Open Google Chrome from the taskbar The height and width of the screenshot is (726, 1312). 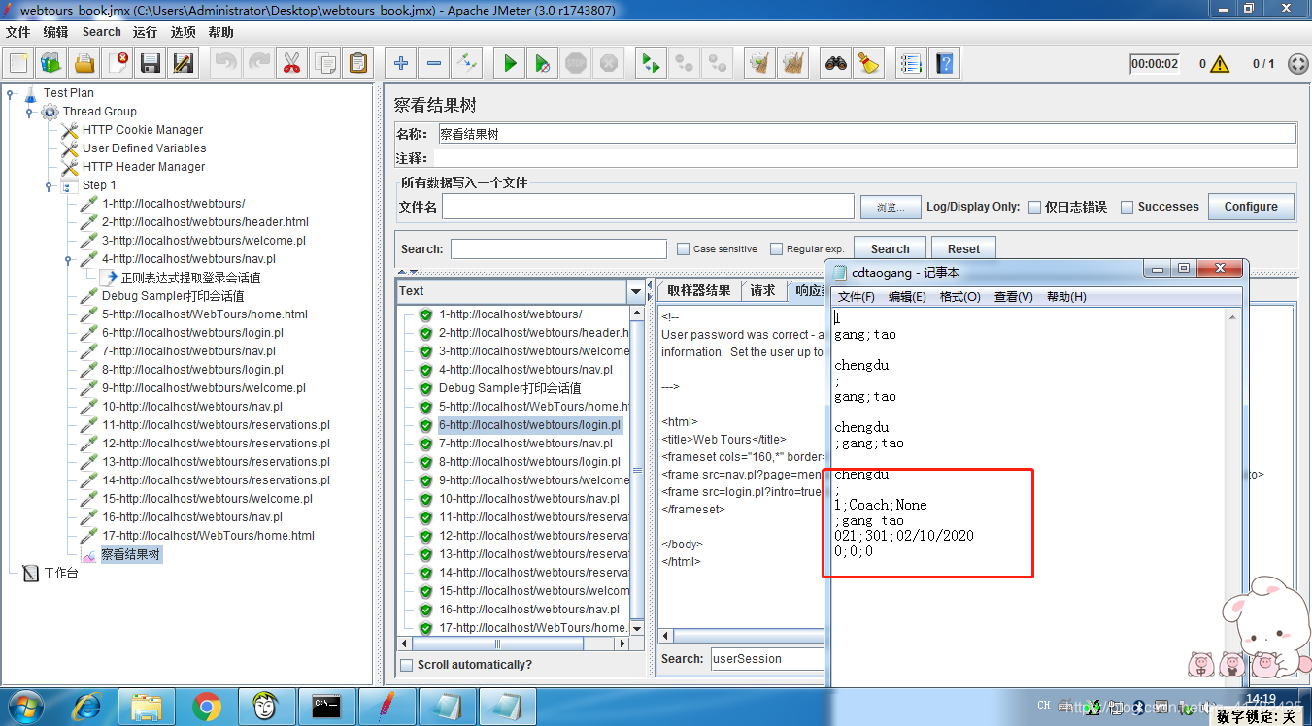[207, 706]
